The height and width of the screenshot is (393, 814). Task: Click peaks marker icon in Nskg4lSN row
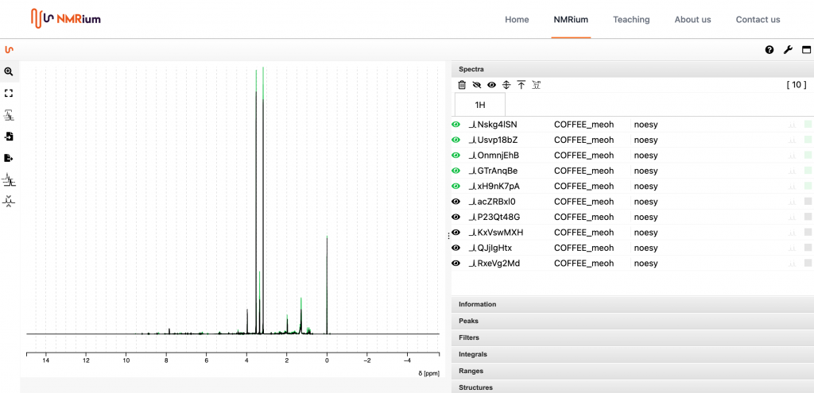tap(792, 125)
